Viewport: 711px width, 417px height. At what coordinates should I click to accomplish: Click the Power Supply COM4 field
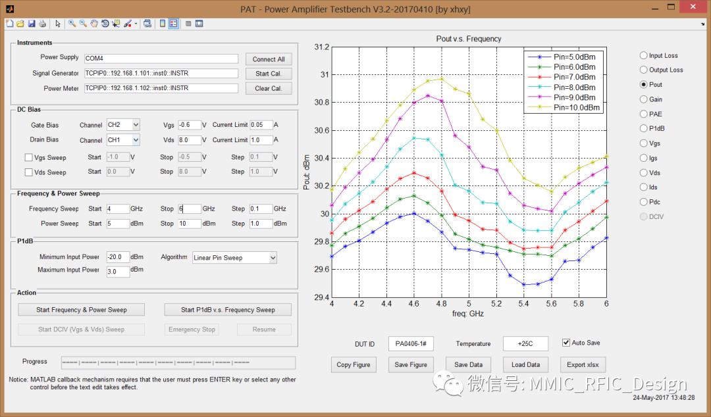point(160,59)
